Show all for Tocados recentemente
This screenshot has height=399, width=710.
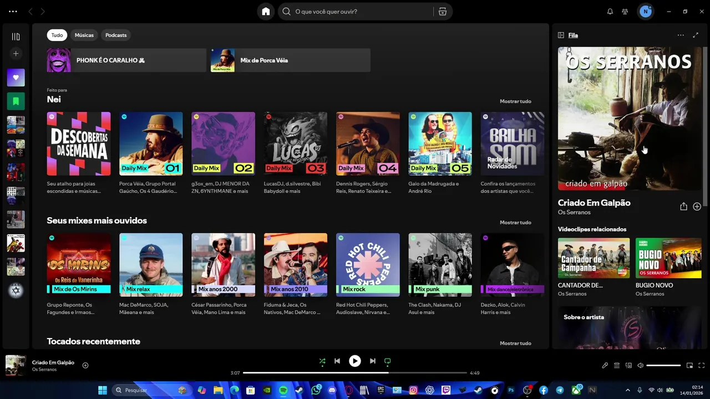[515, 343]
